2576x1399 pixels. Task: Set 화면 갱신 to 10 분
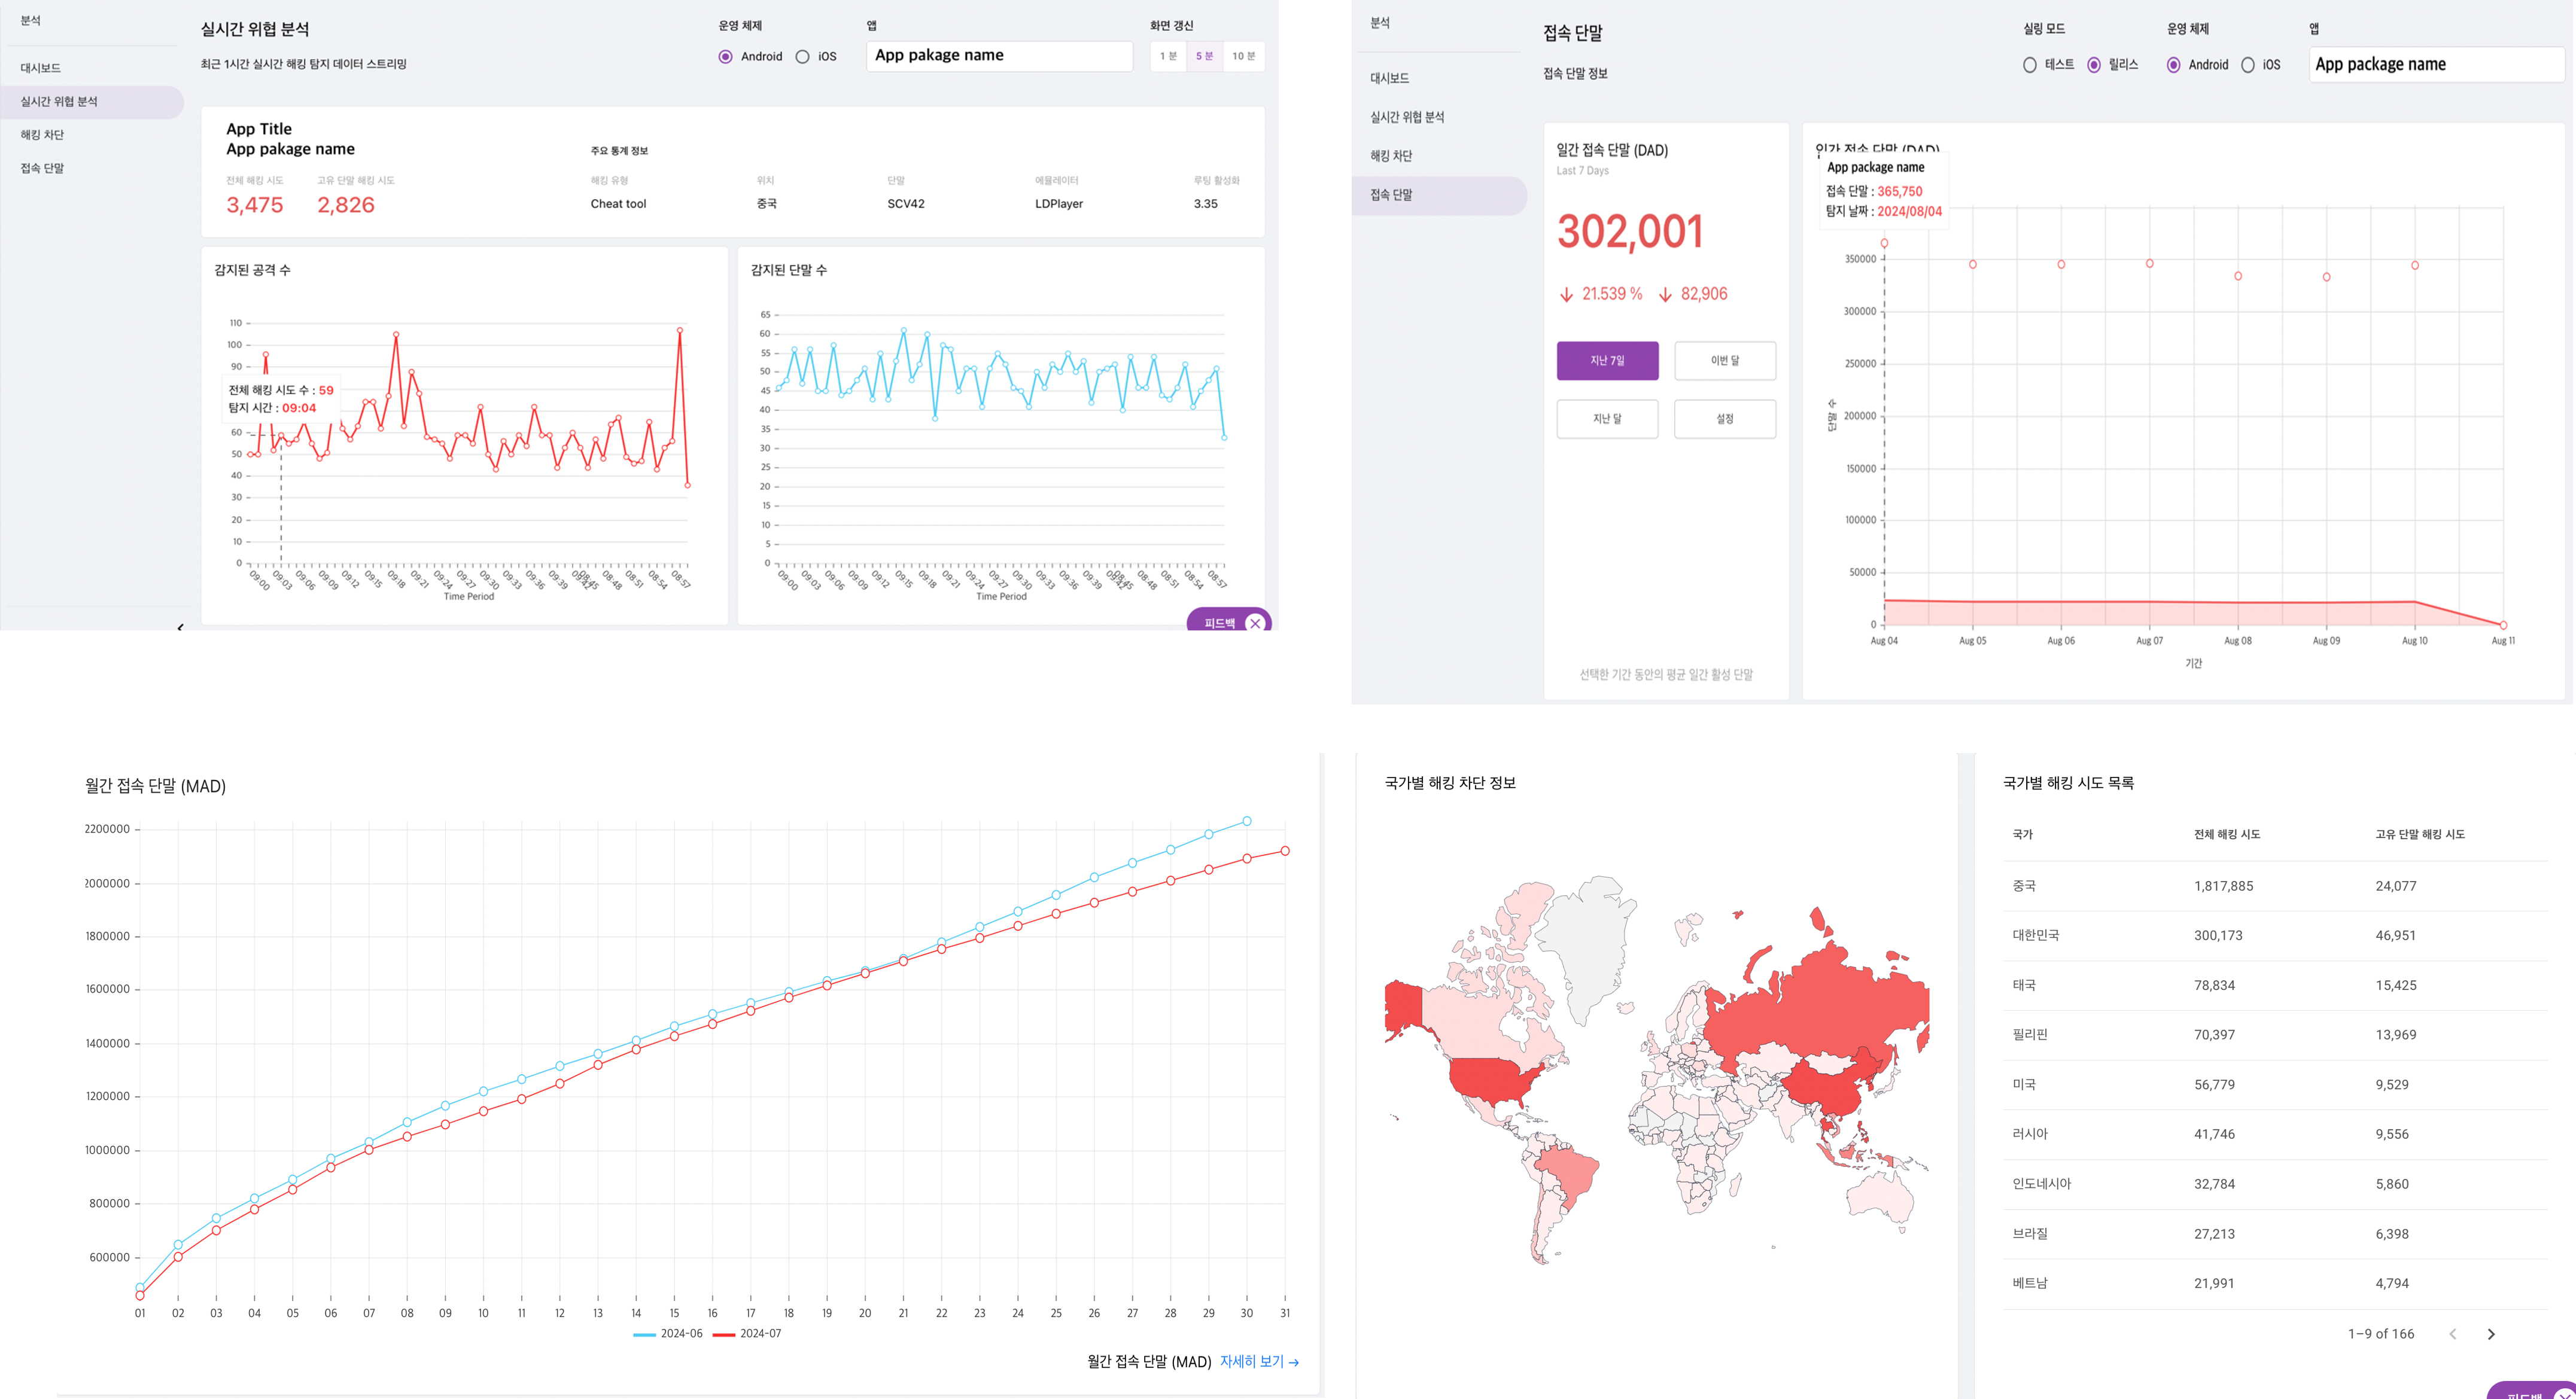click(x=1244, y=56)
